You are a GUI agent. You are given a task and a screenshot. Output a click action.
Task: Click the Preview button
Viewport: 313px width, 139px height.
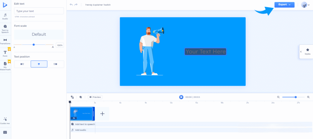pyautogui.click(x=95, y=97)
